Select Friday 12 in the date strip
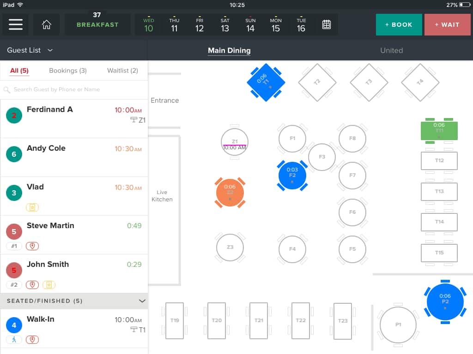The image size is (473, 354). point(200,25)
